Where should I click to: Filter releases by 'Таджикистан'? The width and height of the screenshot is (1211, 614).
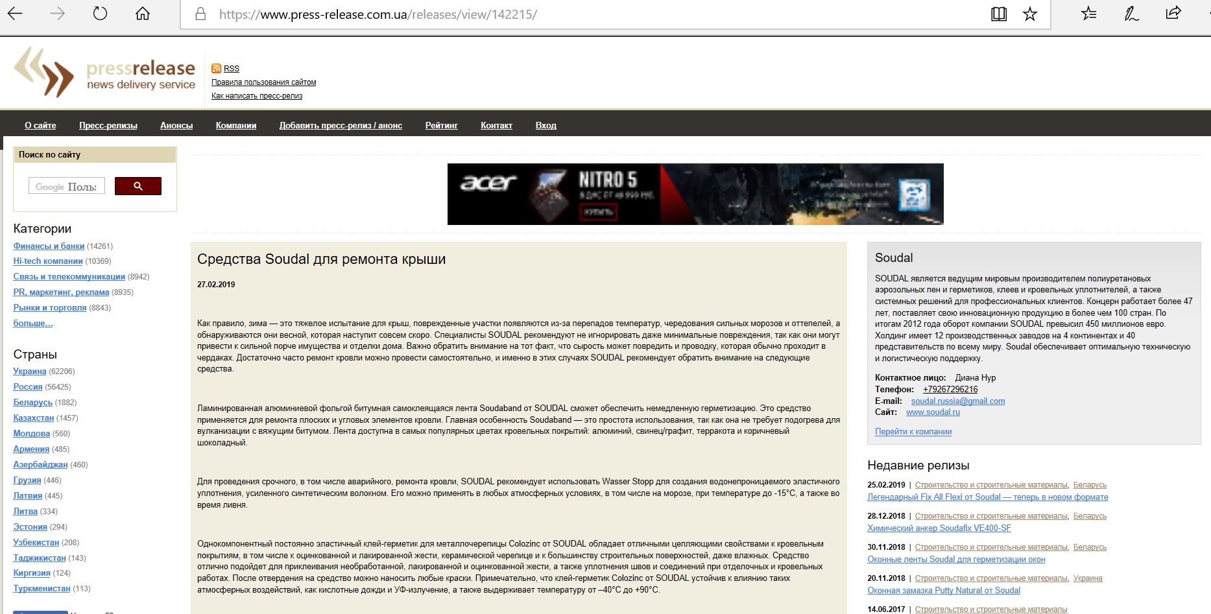click(40, 558)
